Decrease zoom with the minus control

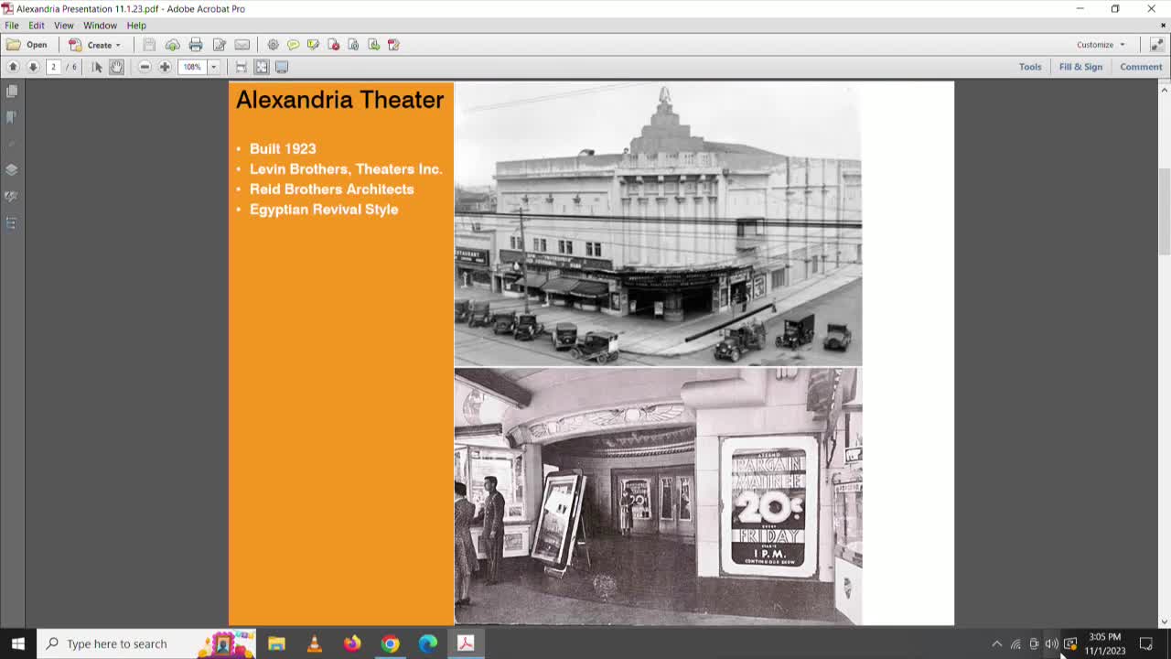click(145, 66)
